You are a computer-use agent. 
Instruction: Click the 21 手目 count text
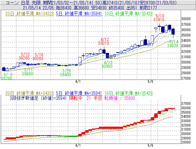pyautogui.click(x=94, y=98)
